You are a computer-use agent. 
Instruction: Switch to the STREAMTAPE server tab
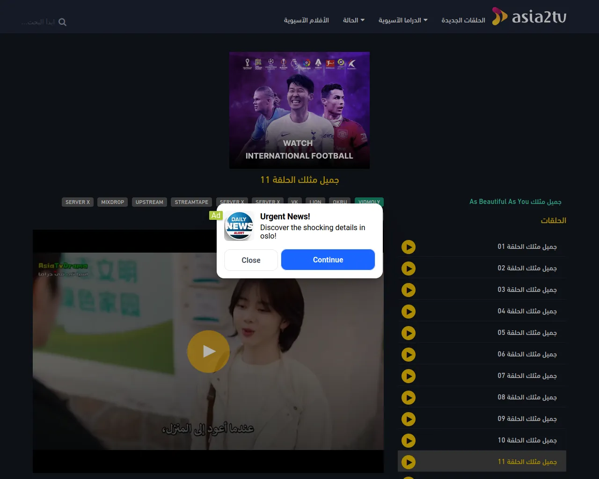(191, 202)
